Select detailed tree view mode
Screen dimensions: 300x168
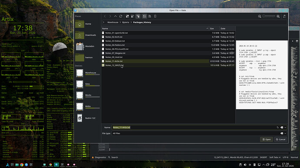pyautogui.click(x=138, y=16)
